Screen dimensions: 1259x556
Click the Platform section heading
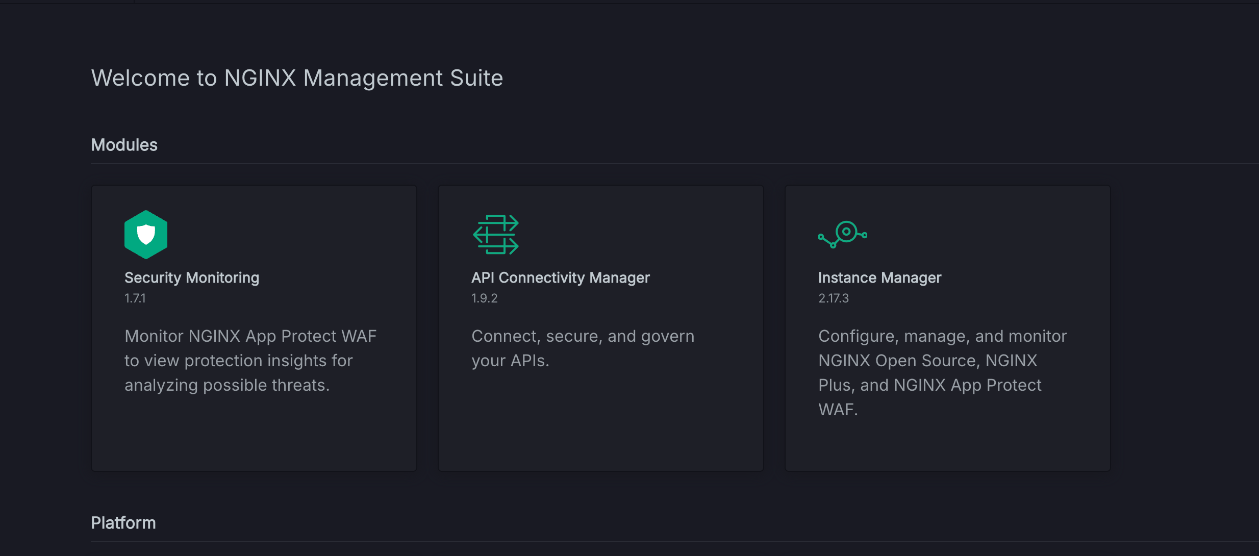(x=123, y=523)
